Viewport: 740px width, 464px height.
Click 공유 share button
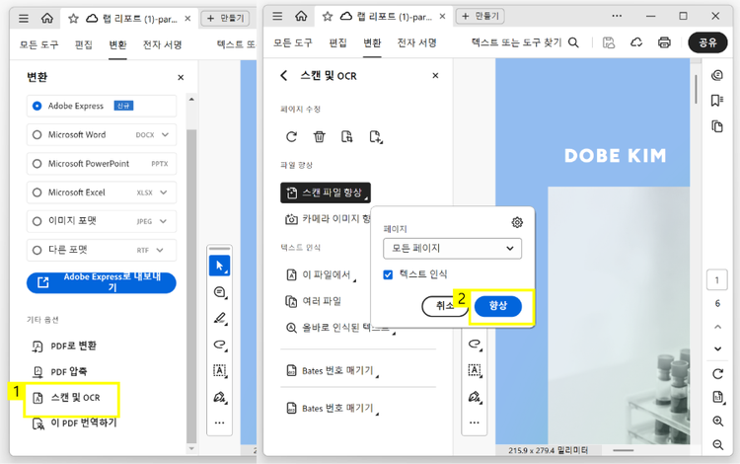(707, 42)
